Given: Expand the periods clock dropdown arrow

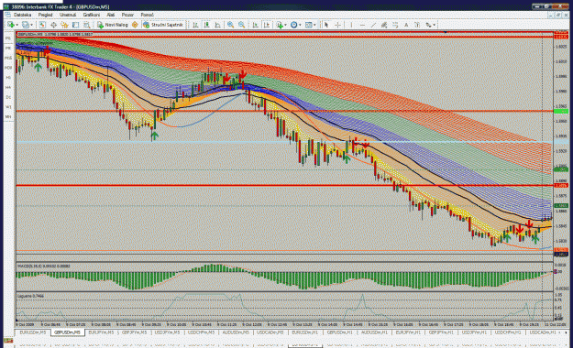Looking at the screenshot, I should coord(300,25).
